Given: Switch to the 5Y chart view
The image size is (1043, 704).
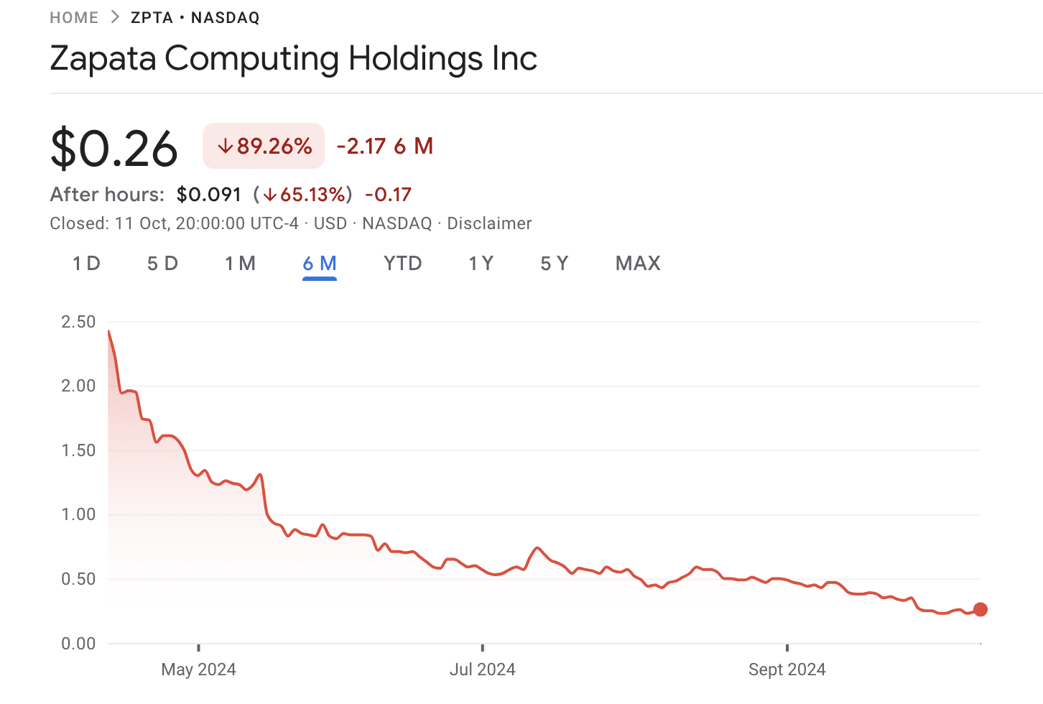Looking at the screenshot, I should click(554, 263).
